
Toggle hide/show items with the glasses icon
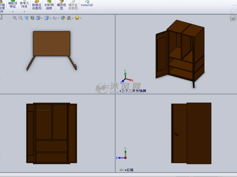54,18
